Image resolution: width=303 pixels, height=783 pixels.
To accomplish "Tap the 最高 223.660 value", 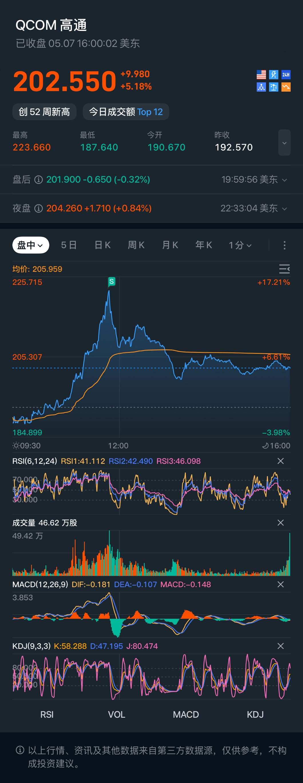I will click(31, 147).
